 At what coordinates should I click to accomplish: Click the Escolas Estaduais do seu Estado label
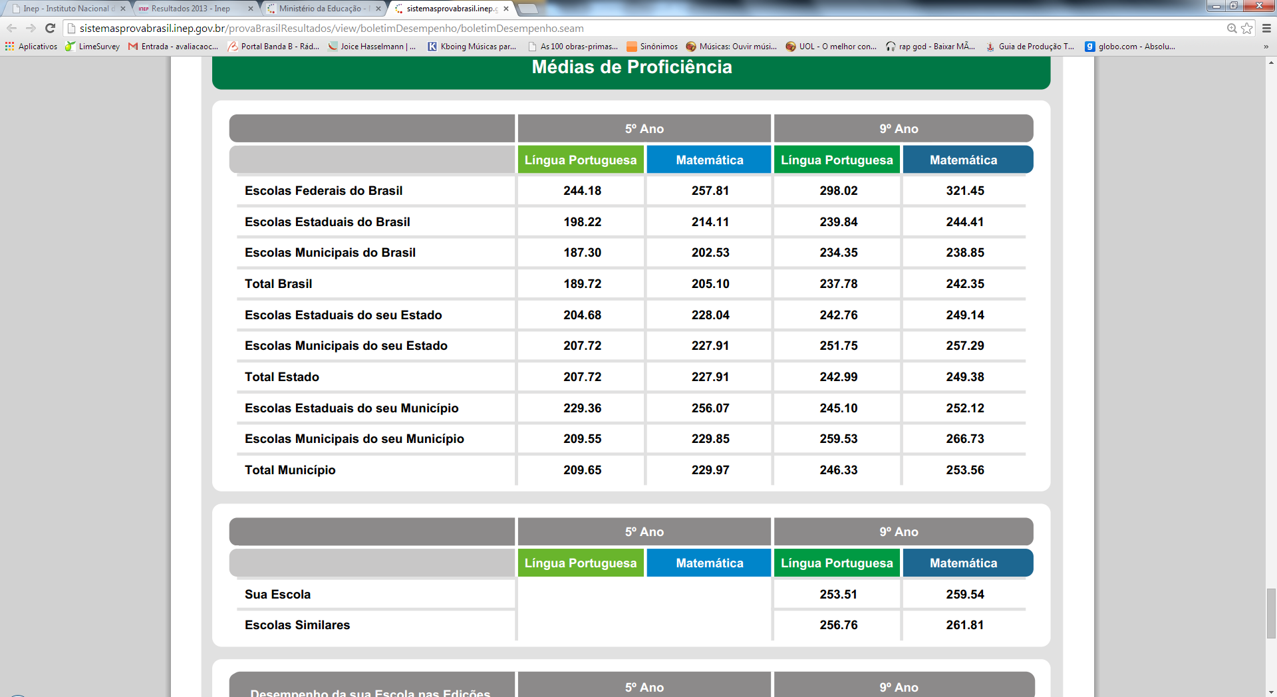coord(343,315)
